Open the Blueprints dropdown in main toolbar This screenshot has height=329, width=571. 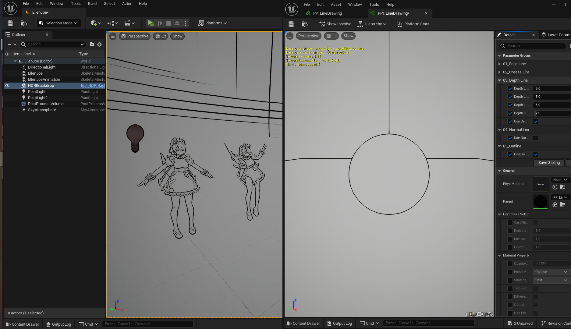coord(112,23)
